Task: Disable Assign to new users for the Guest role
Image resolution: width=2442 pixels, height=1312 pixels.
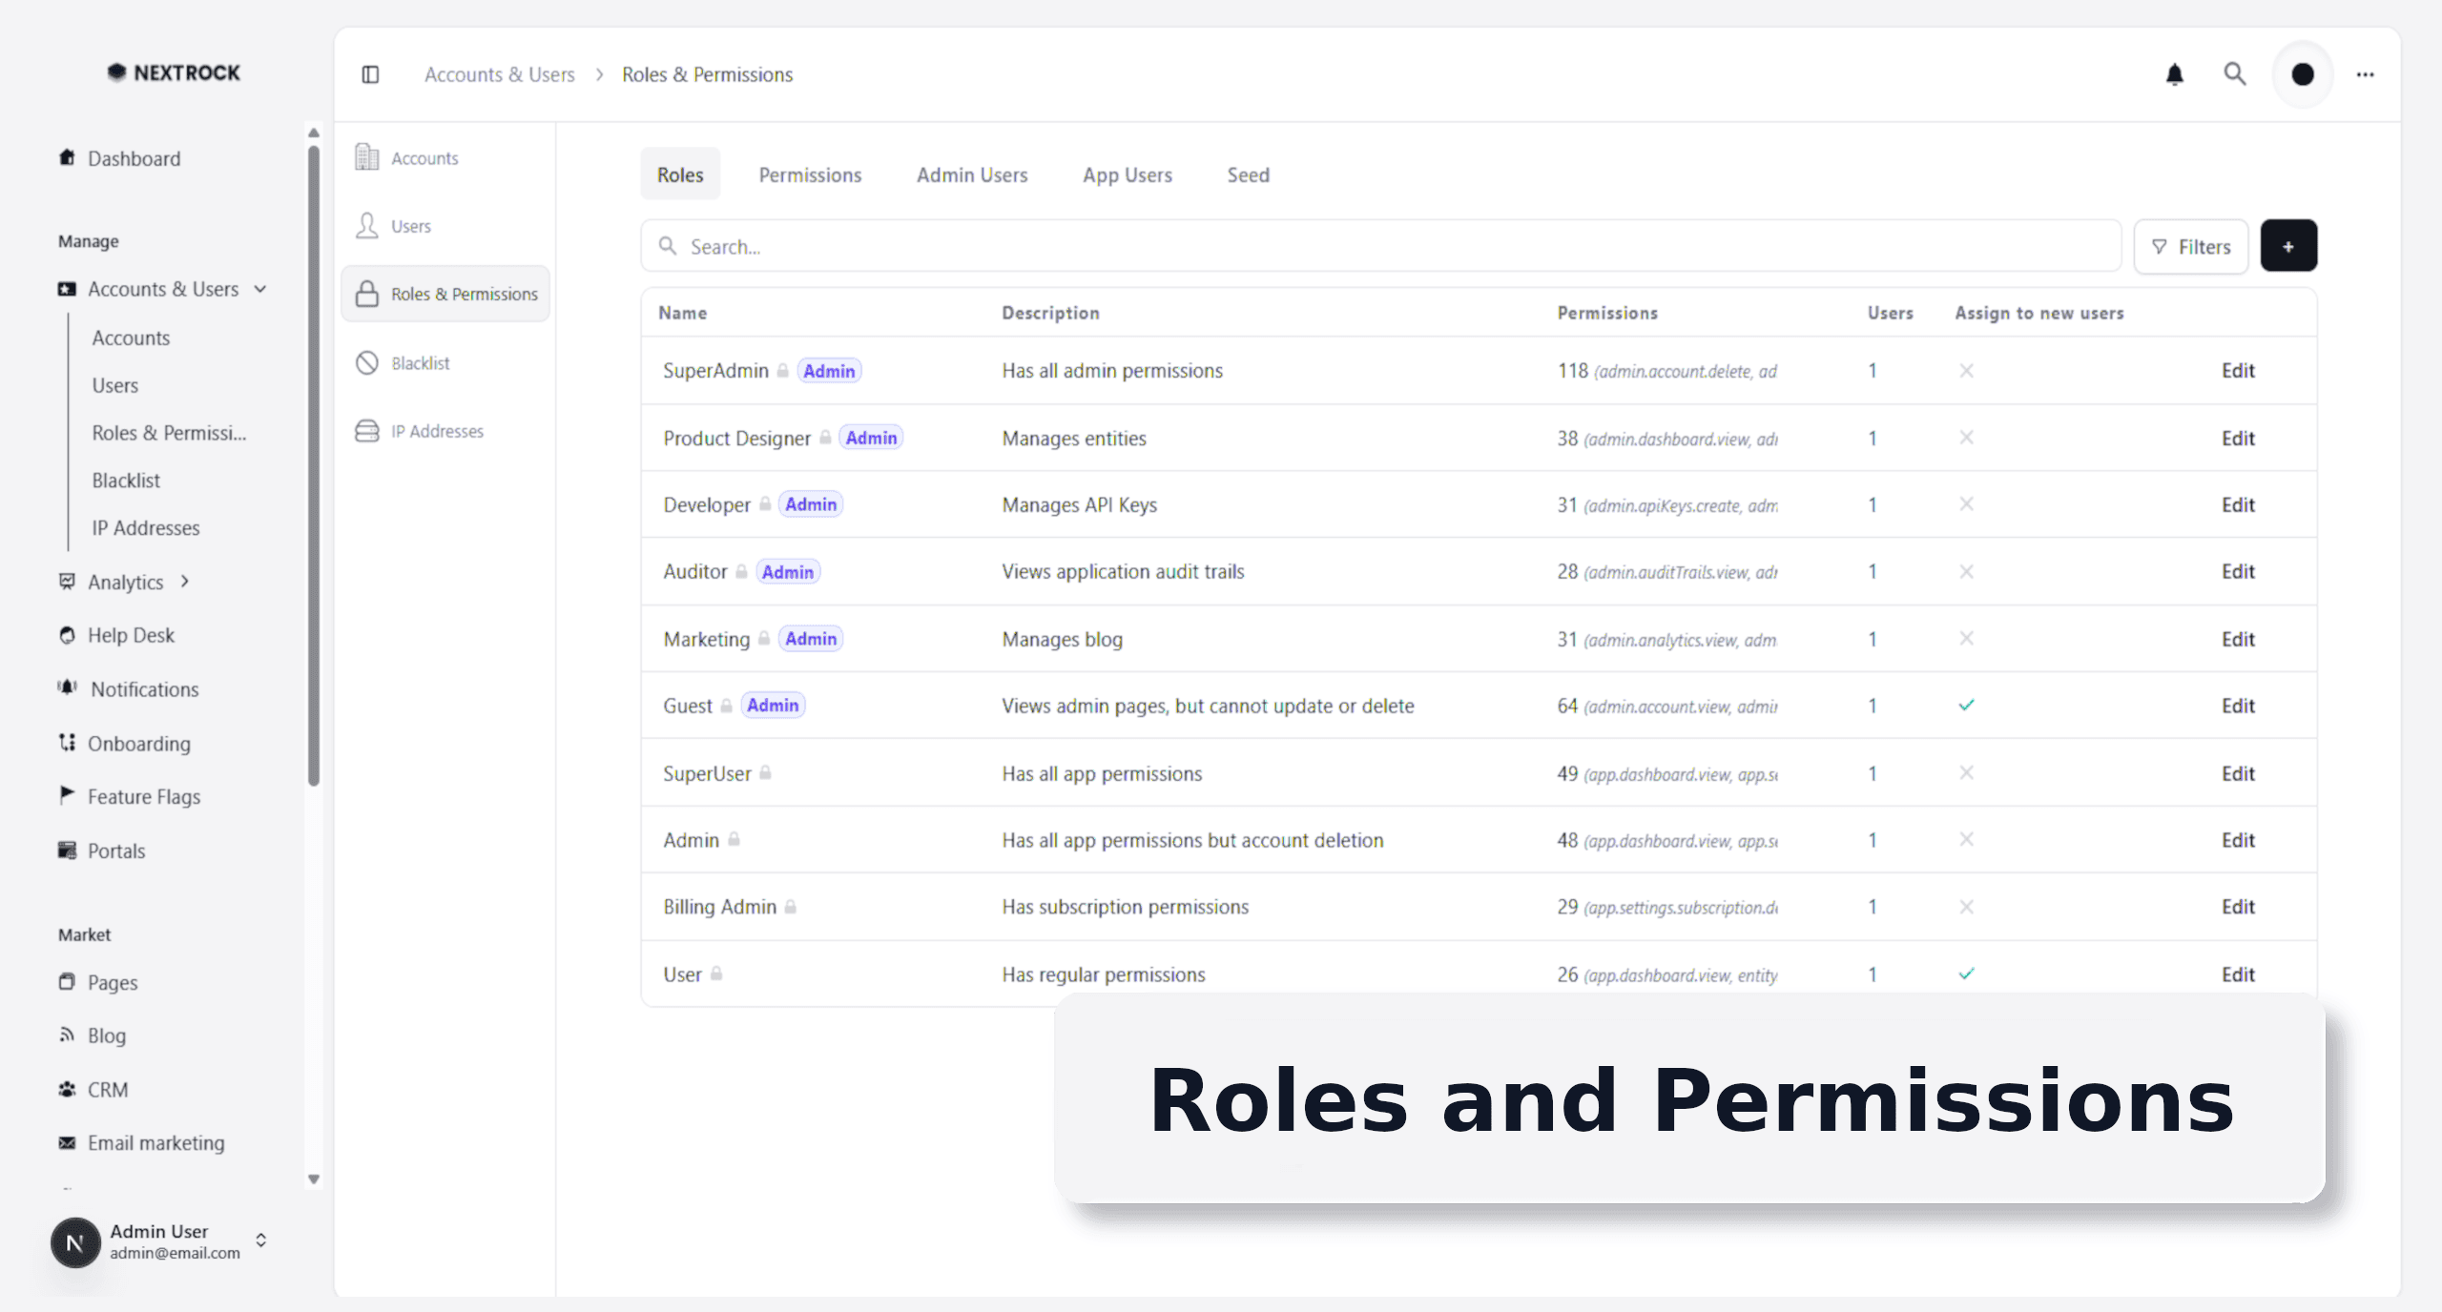Action: click(x=1967, y=706)
